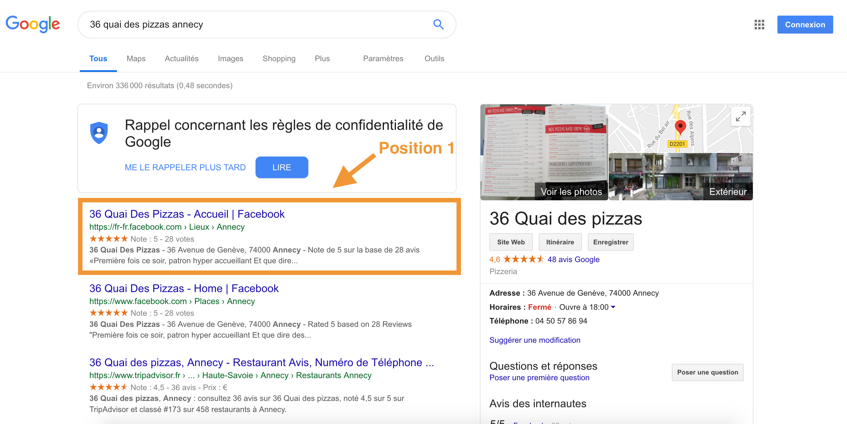Click the LIRE button

pos(281,167)
